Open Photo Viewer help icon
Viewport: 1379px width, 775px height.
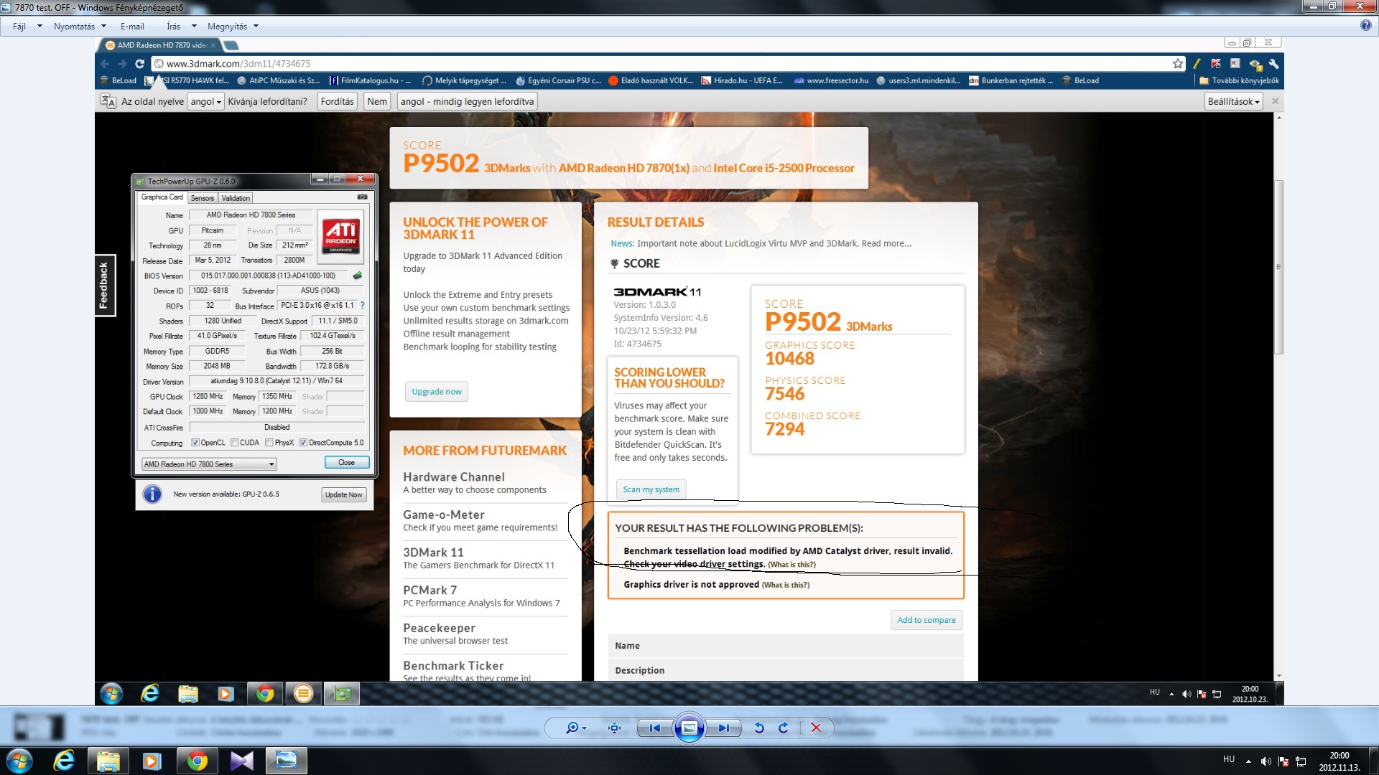tap(1365, 25)
